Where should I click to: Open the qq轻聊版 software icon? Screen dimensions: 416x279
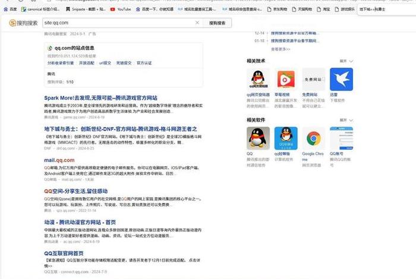coord(286,138)
